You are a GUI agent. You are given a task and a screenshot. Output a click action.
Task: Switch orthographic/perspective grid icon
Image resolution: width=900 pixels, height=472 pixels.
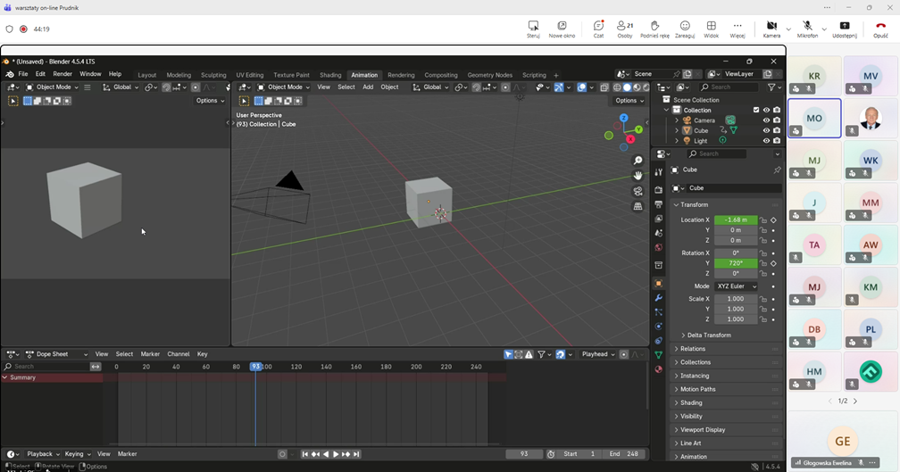click(x=637, y=206)
